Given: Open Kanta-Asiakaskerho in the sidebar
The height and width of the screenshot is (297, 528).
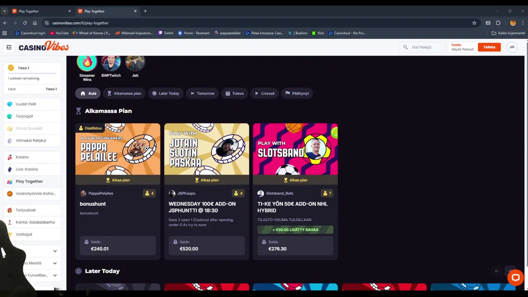Looking at the screenshot, I should tap(32, 222).
